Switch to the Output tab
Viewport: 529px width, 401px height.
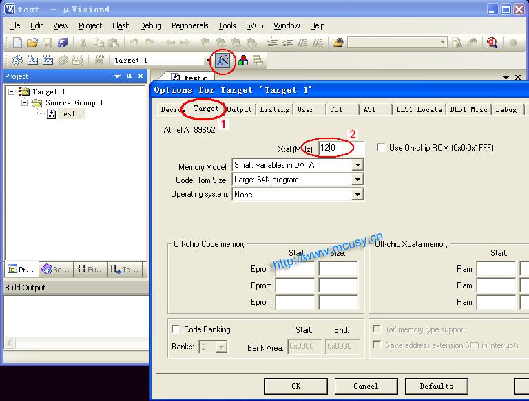click(x=239, y=109)
